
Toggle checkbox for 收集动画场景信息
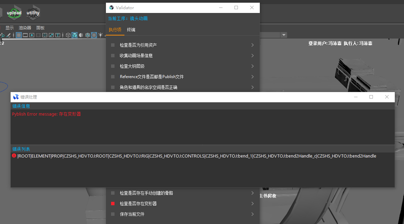click(x=113, y=56)
